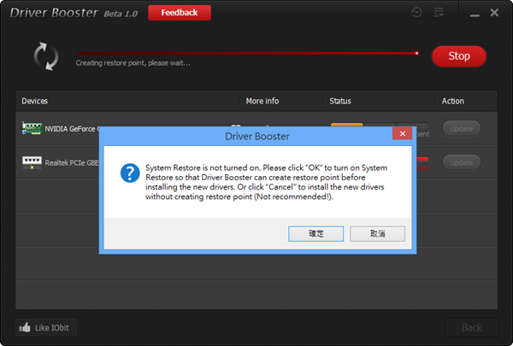513x346 pixels.
Task: Click the Status column header
Action: 340,101
